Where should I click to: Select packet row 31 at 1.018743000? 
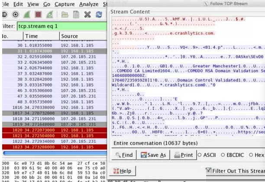55,51
